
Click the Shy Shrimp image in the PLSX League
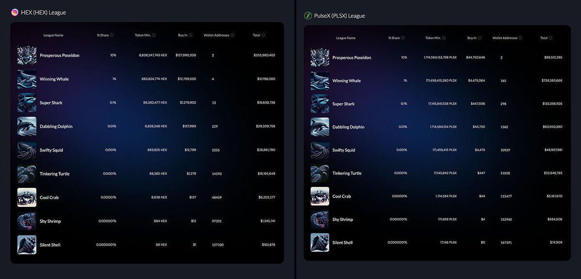320,219
